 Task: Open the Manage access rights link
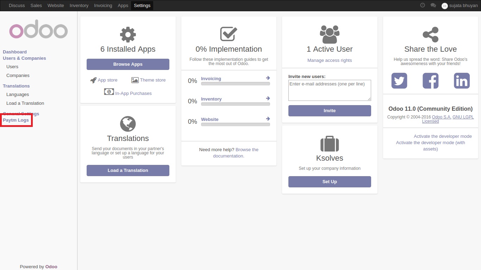[x=330, y=60]
